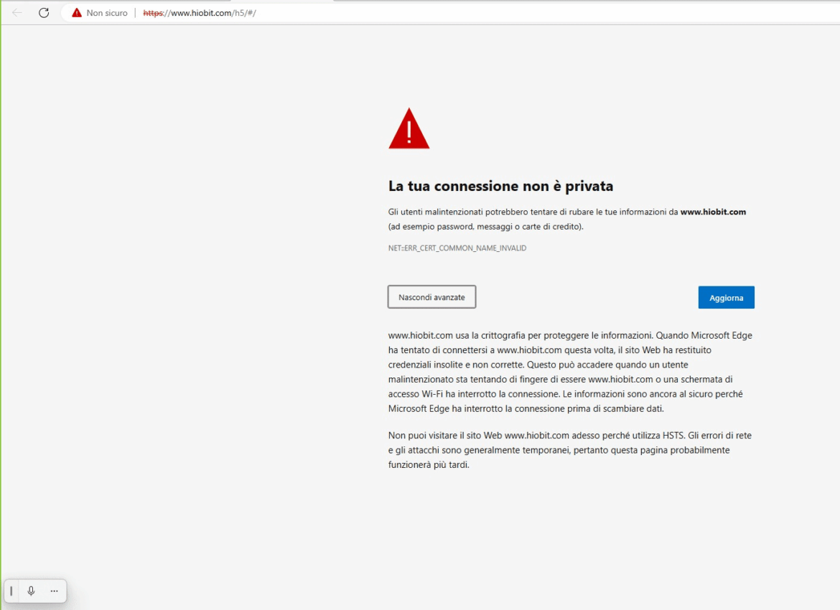
Task: Collapse details with Nascondi avanzate
Action: tap(431, 297)
